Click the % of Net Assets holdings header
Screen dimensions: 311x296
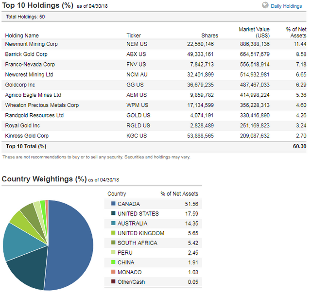click(x=296, y=33)
